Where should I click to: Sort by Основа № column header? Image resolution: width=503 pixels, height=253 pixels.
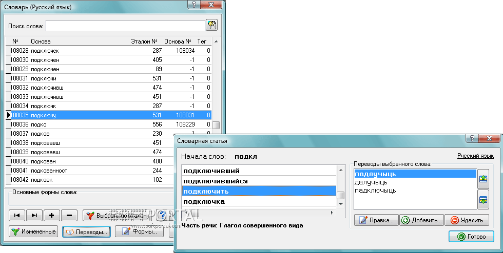[178, 41]
